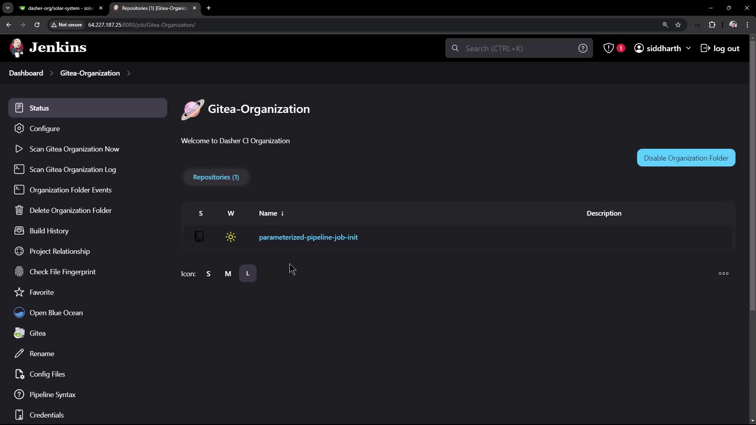The width and height of the screenshot is (756, 425).
Task: Open parameterized-pipeline-job-init repository link
Action: [308, 237]
